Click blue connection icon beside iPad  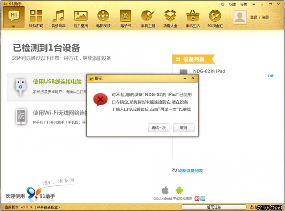[271, 76]
